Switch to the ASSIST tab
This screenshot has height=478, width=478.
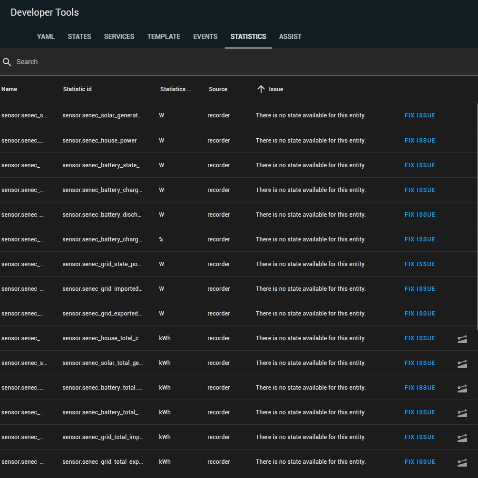[290, 37]
